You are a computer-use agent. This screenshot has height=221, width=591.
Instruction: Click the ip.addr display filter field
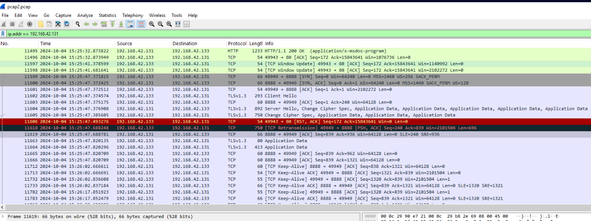[x=266, y=34]
